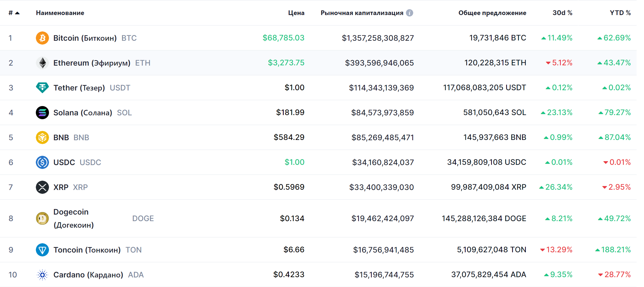The height and width of the screenshot is (287, 644).
Task: Click Tether market cap $114,343,139,369
Action: tap(381, 88)
